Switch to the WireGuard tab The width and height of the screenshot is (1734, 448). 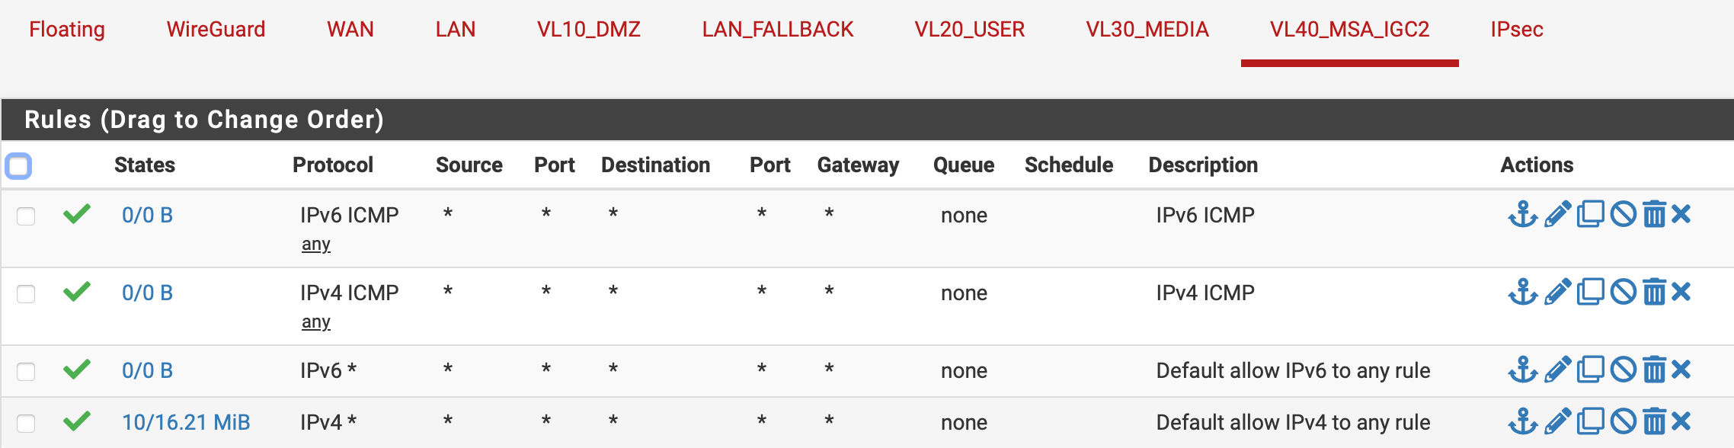(x=216, y=30)
